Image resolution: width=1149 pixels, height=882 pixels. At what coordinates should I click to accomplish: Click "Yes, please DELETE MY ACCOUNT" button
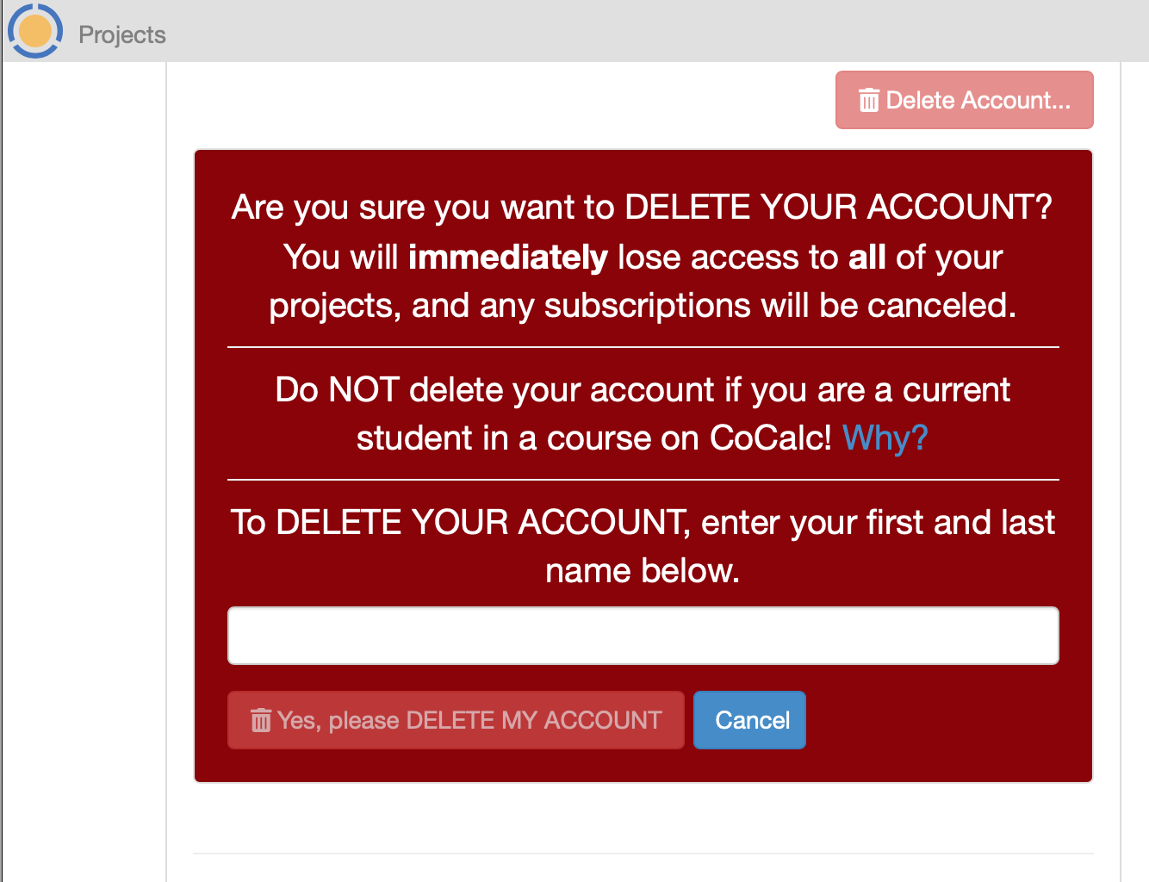pyautogui.click(x=456, y=720)
